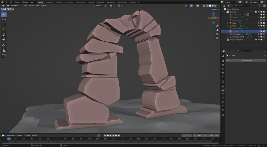Open the Output properties tab
This screenshot has height=147, width=267.
click(x=223, y=65)
